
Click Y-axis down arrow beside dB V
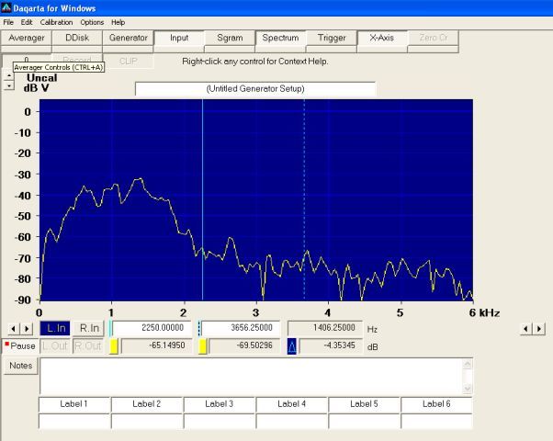click(9, 85)
